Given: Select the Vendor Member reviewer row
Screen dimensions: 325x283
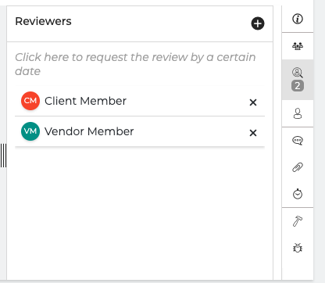Looking at the screenshot, I should coord(140,131).
